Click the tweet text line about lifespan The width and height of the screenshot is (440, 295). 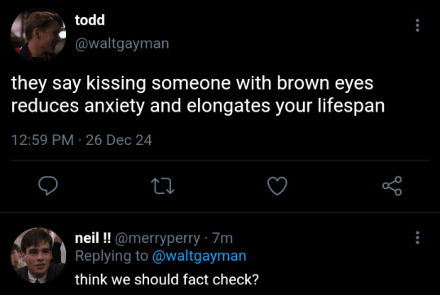point(198,107)
